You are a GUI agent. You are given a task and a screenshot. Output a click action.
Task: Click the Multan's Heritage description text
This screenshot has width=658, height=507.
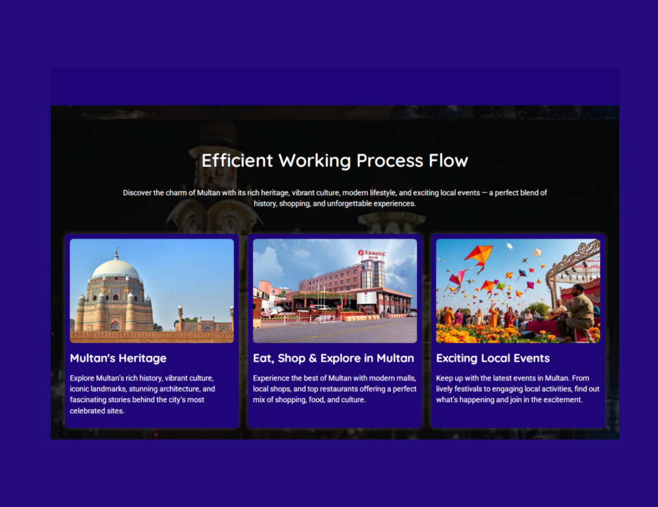[x=143, y=394]
